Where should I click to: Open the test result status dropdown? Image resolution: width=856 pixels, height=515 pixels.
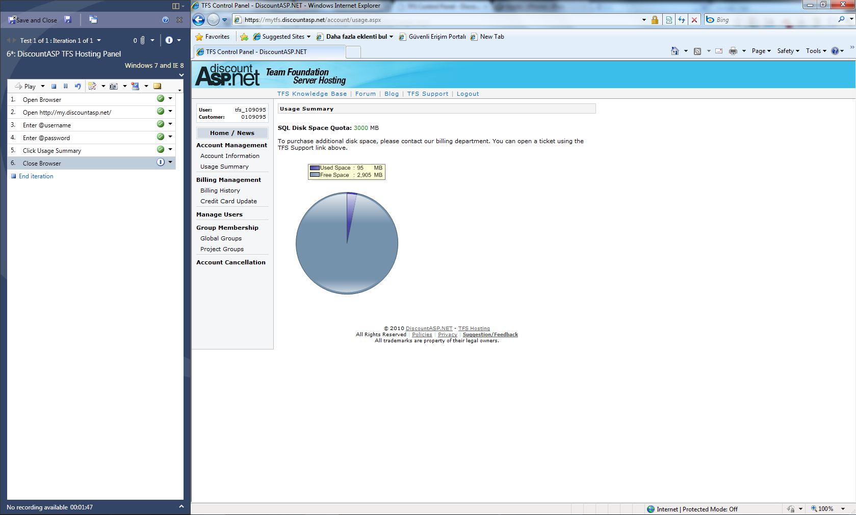point(179,40)
